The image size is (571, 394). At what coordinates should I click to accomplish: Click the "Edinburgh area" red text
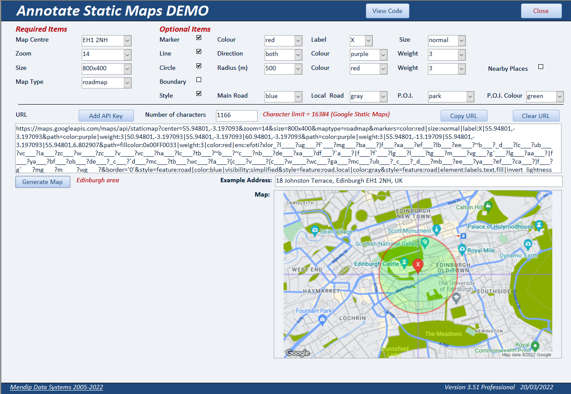[98, 180]
